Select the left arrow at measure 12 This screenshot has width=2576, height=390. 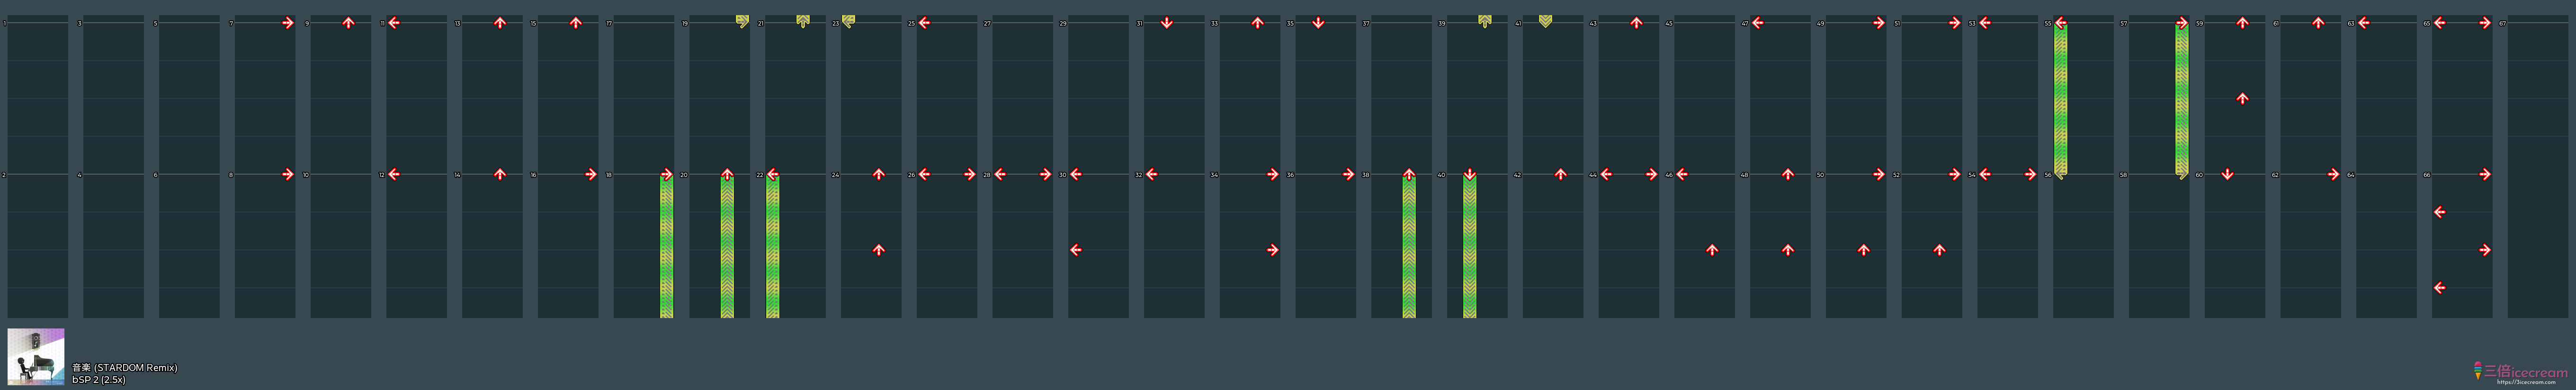(x=394, y=175)
